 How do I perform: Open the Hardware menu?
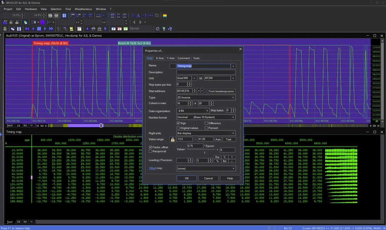[x=31, y=9]
